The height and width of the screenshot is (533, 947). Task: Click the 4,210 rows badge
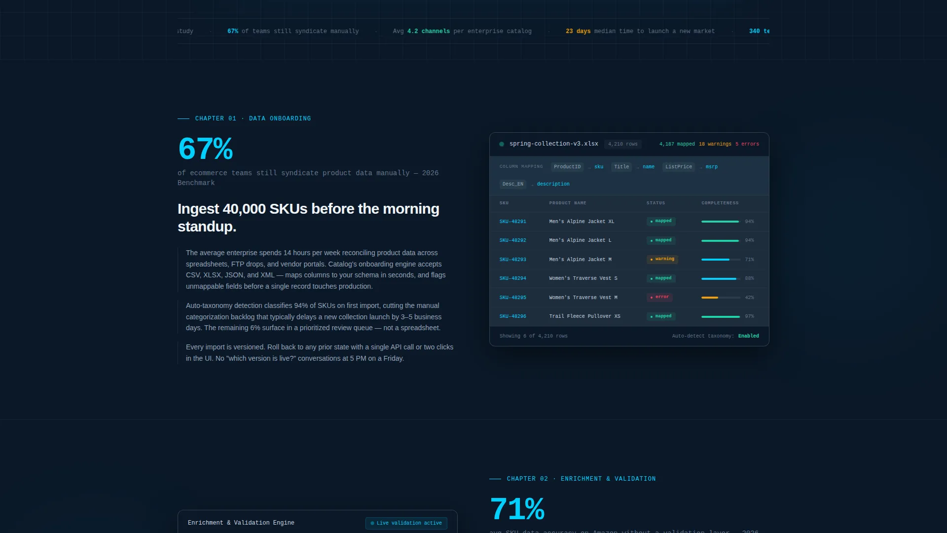tap(622, 144)
